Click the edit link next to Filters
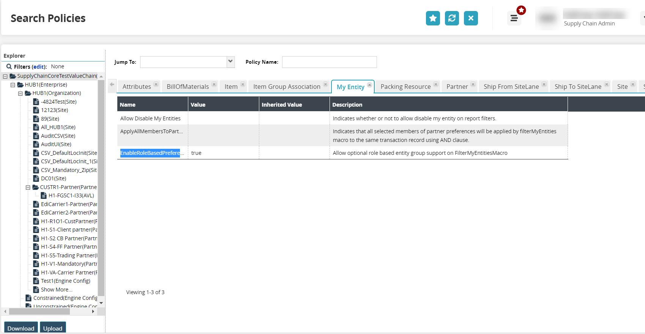645x334 pixels. pyautogui.click(x=39, y=67)
